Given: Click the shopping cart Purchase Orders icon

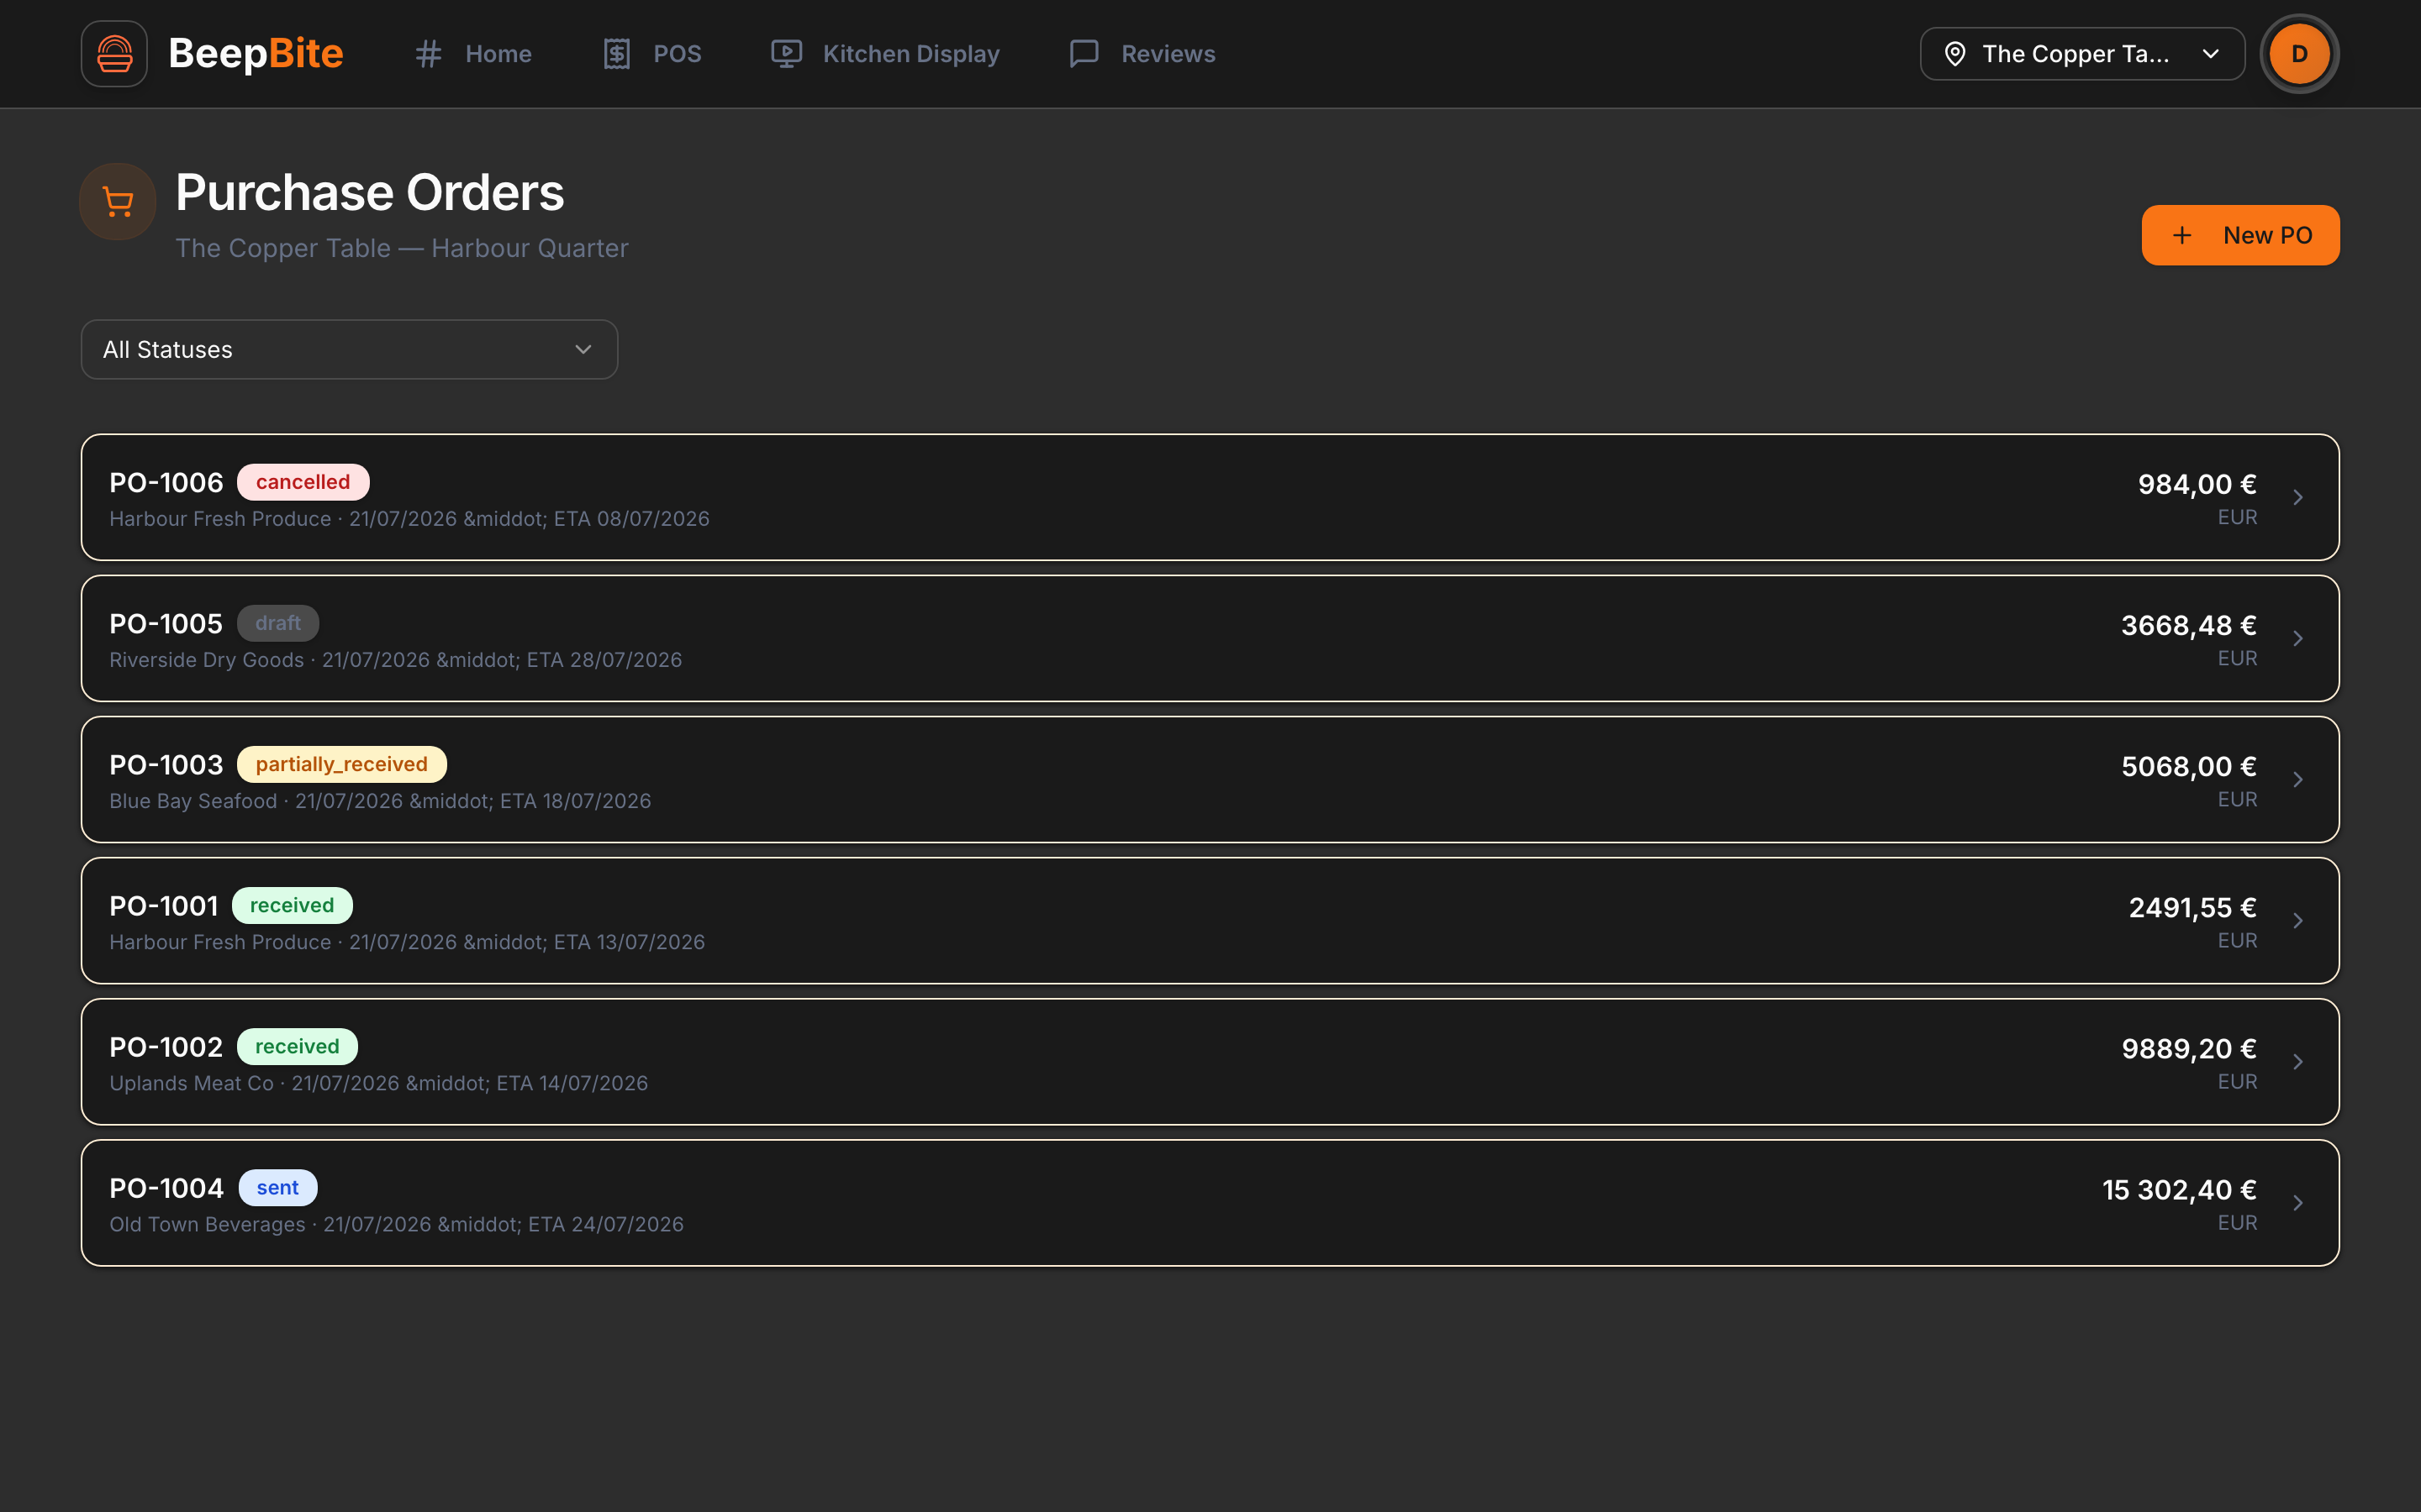Looking at the screenshot, I should 118,202.
